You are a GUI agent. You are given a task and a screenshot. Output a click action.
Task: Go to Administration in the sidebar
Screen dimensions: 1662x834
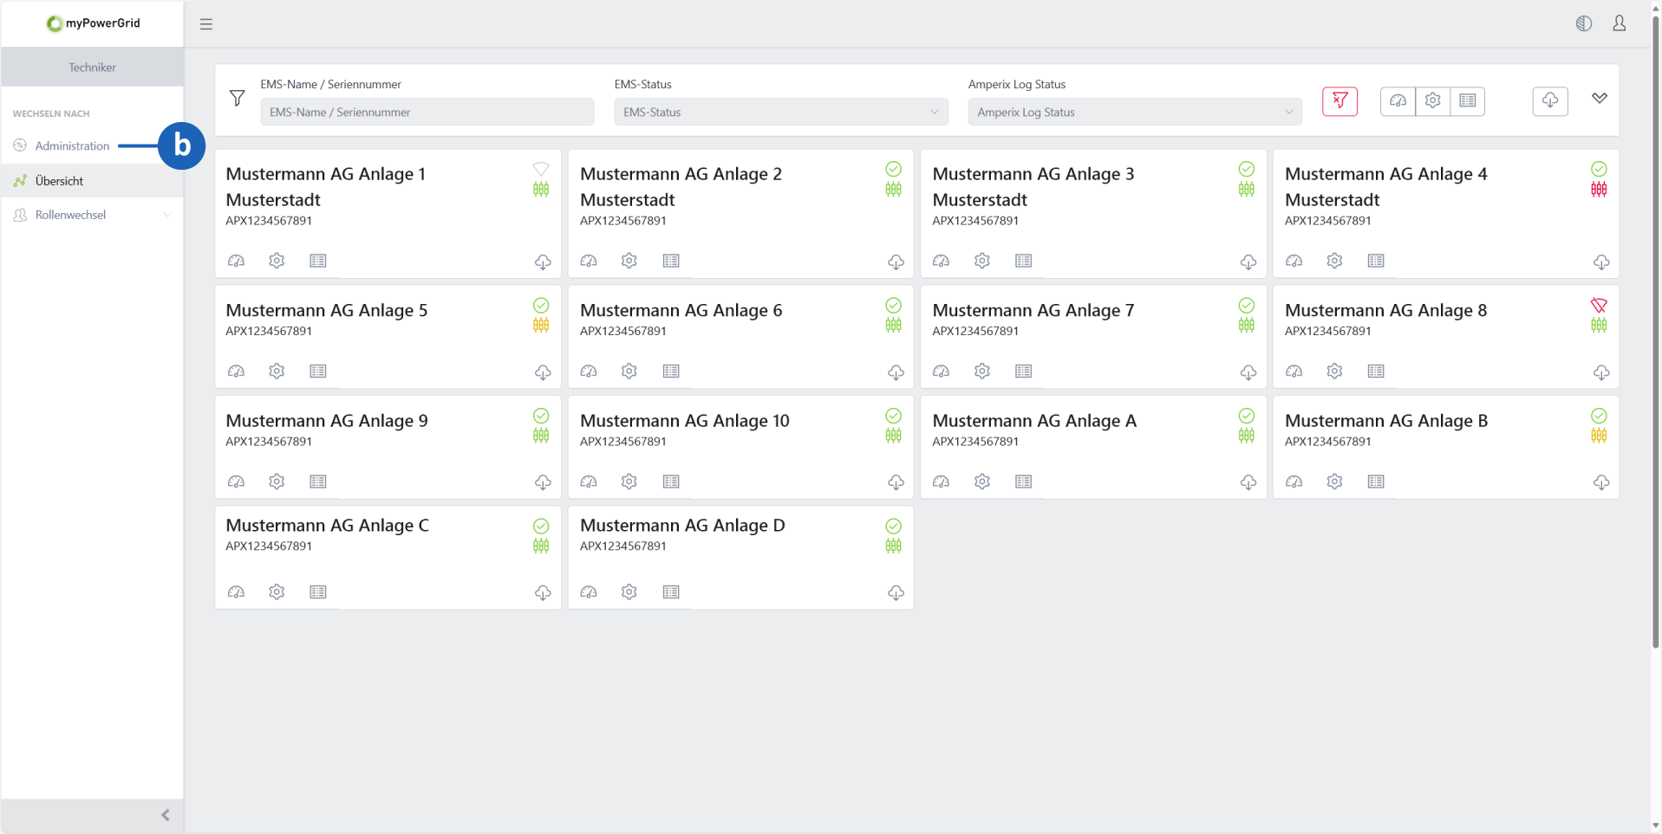(x=72, y=146)
